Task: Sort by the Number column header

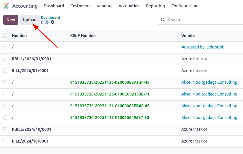Action: click(19, 36)
